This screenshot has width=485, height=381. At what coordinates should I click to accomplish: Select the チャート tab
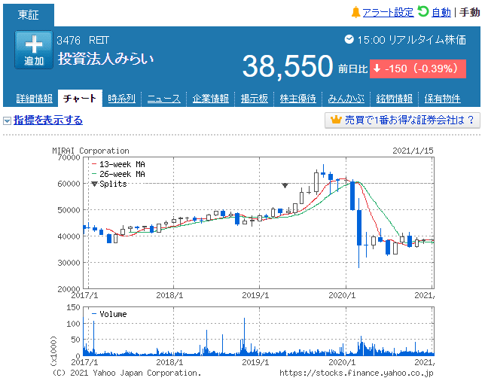(80, 99)
